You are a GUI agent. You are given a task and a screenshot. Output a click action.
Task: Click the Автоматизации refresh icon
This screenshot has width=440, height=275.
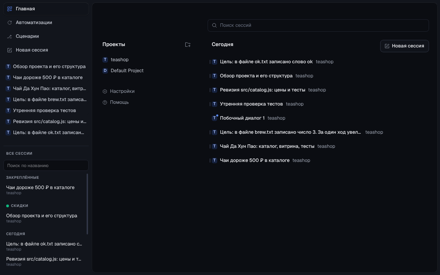click(10, 23)
